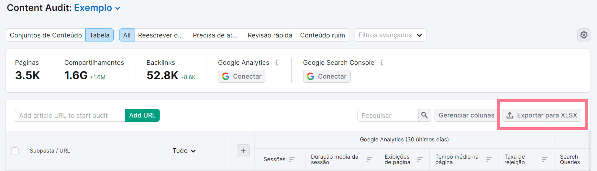597x171 pixels.
Task: Click the info icon beside Google Search Console
Action: pyautogui.click(x=382, y=62)
